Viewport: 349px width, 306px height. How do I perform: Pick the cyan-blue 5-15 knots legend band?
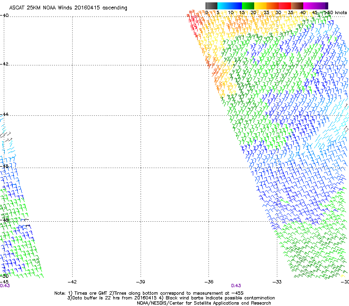click(x=230, y=6)
